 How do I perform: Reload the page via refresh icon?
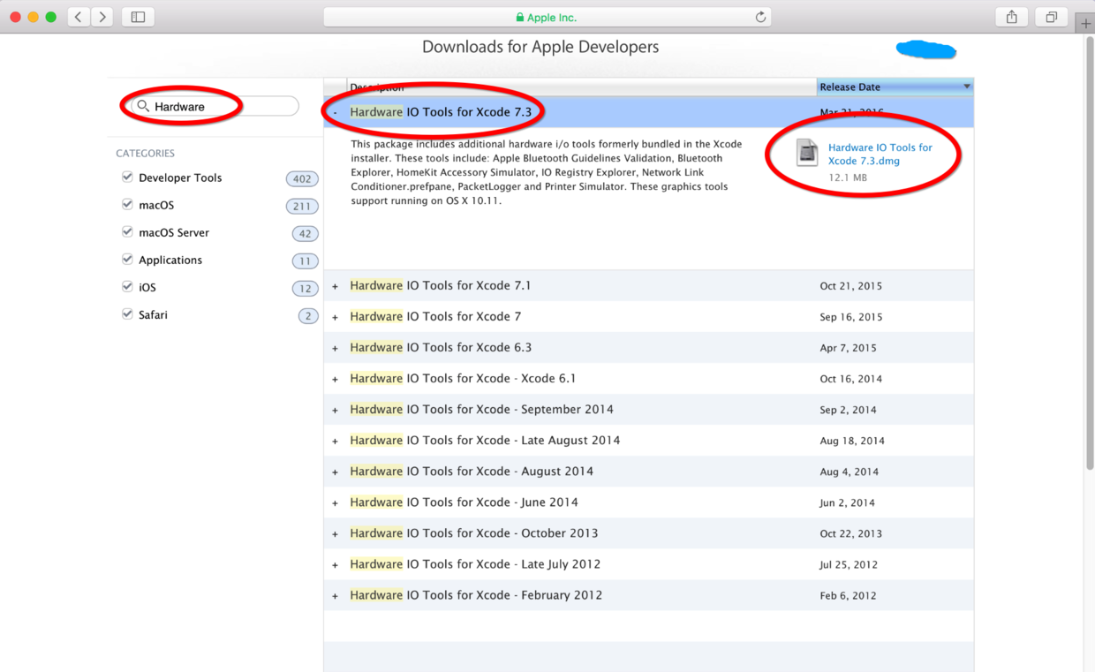click(x=760, y=17)
